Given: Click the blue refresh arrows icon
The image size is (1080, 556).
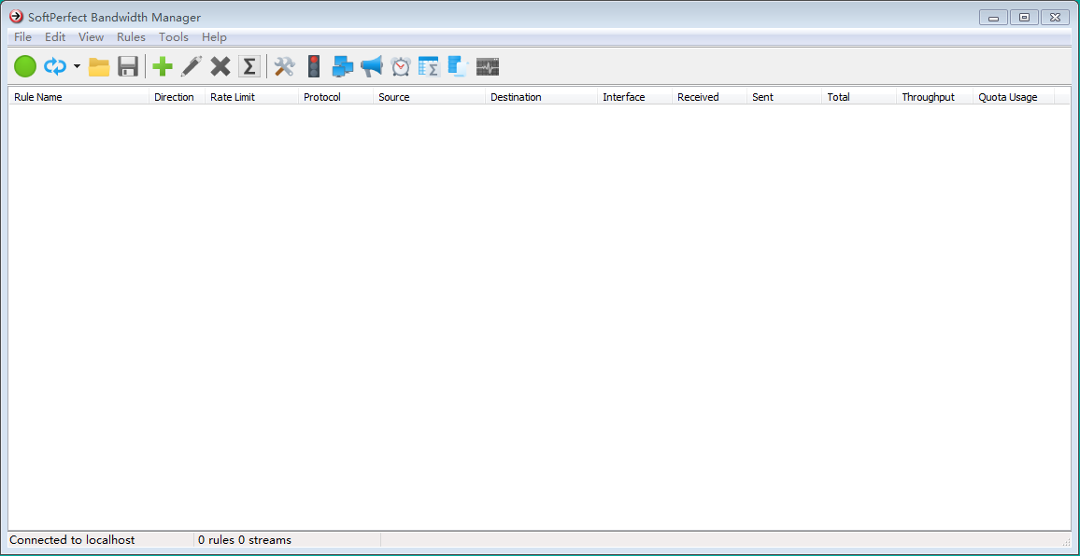Looking at the screenshot, I should (x=55, y=66).
